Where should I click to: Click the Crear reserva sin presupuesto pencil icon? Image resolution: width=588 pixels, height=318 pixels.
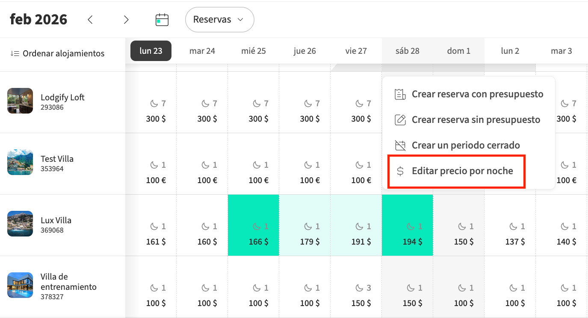pyautogui.click(x=400, y=120)
